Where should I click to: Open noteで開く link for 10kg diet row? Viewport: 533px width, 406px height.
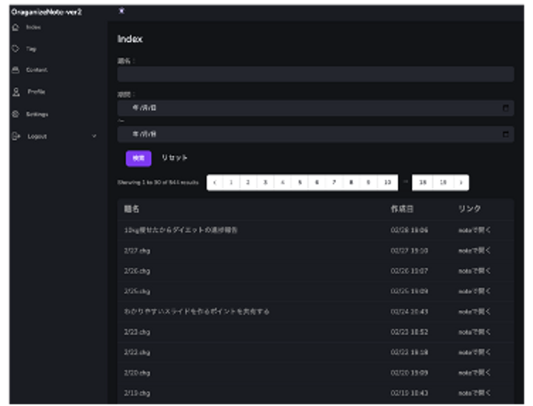click(x=475, y=230)
